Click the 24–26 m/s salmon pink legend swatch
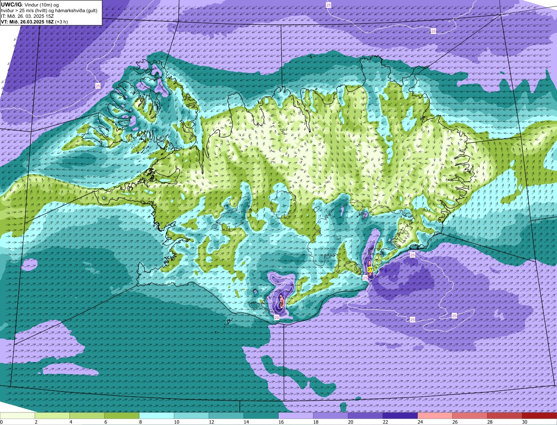The height and width of the screenshot is (425, 557). click(435, 415)
